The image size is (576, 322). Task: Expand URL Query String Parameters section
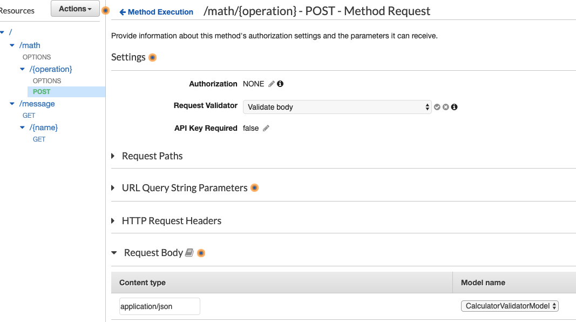(113, 188)
